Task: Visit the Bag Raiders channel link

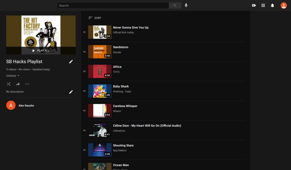Action: (120, 151)
